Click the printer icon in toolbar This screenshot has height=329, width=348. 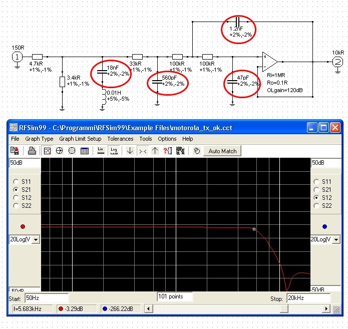click(x=32, y=150)
